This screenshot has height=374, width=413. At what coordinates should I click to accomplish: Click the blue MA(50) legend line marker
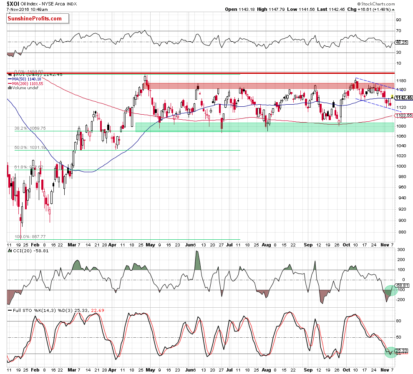10,79
